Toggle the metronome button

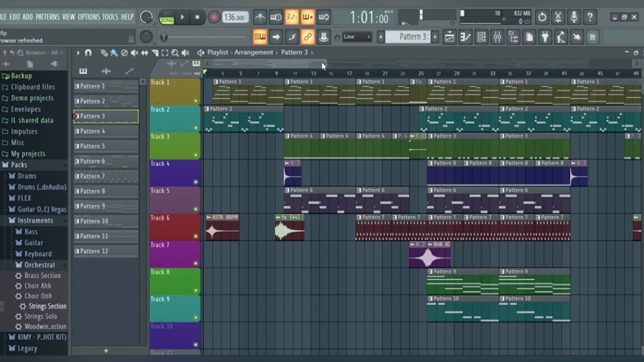[260, 17]
